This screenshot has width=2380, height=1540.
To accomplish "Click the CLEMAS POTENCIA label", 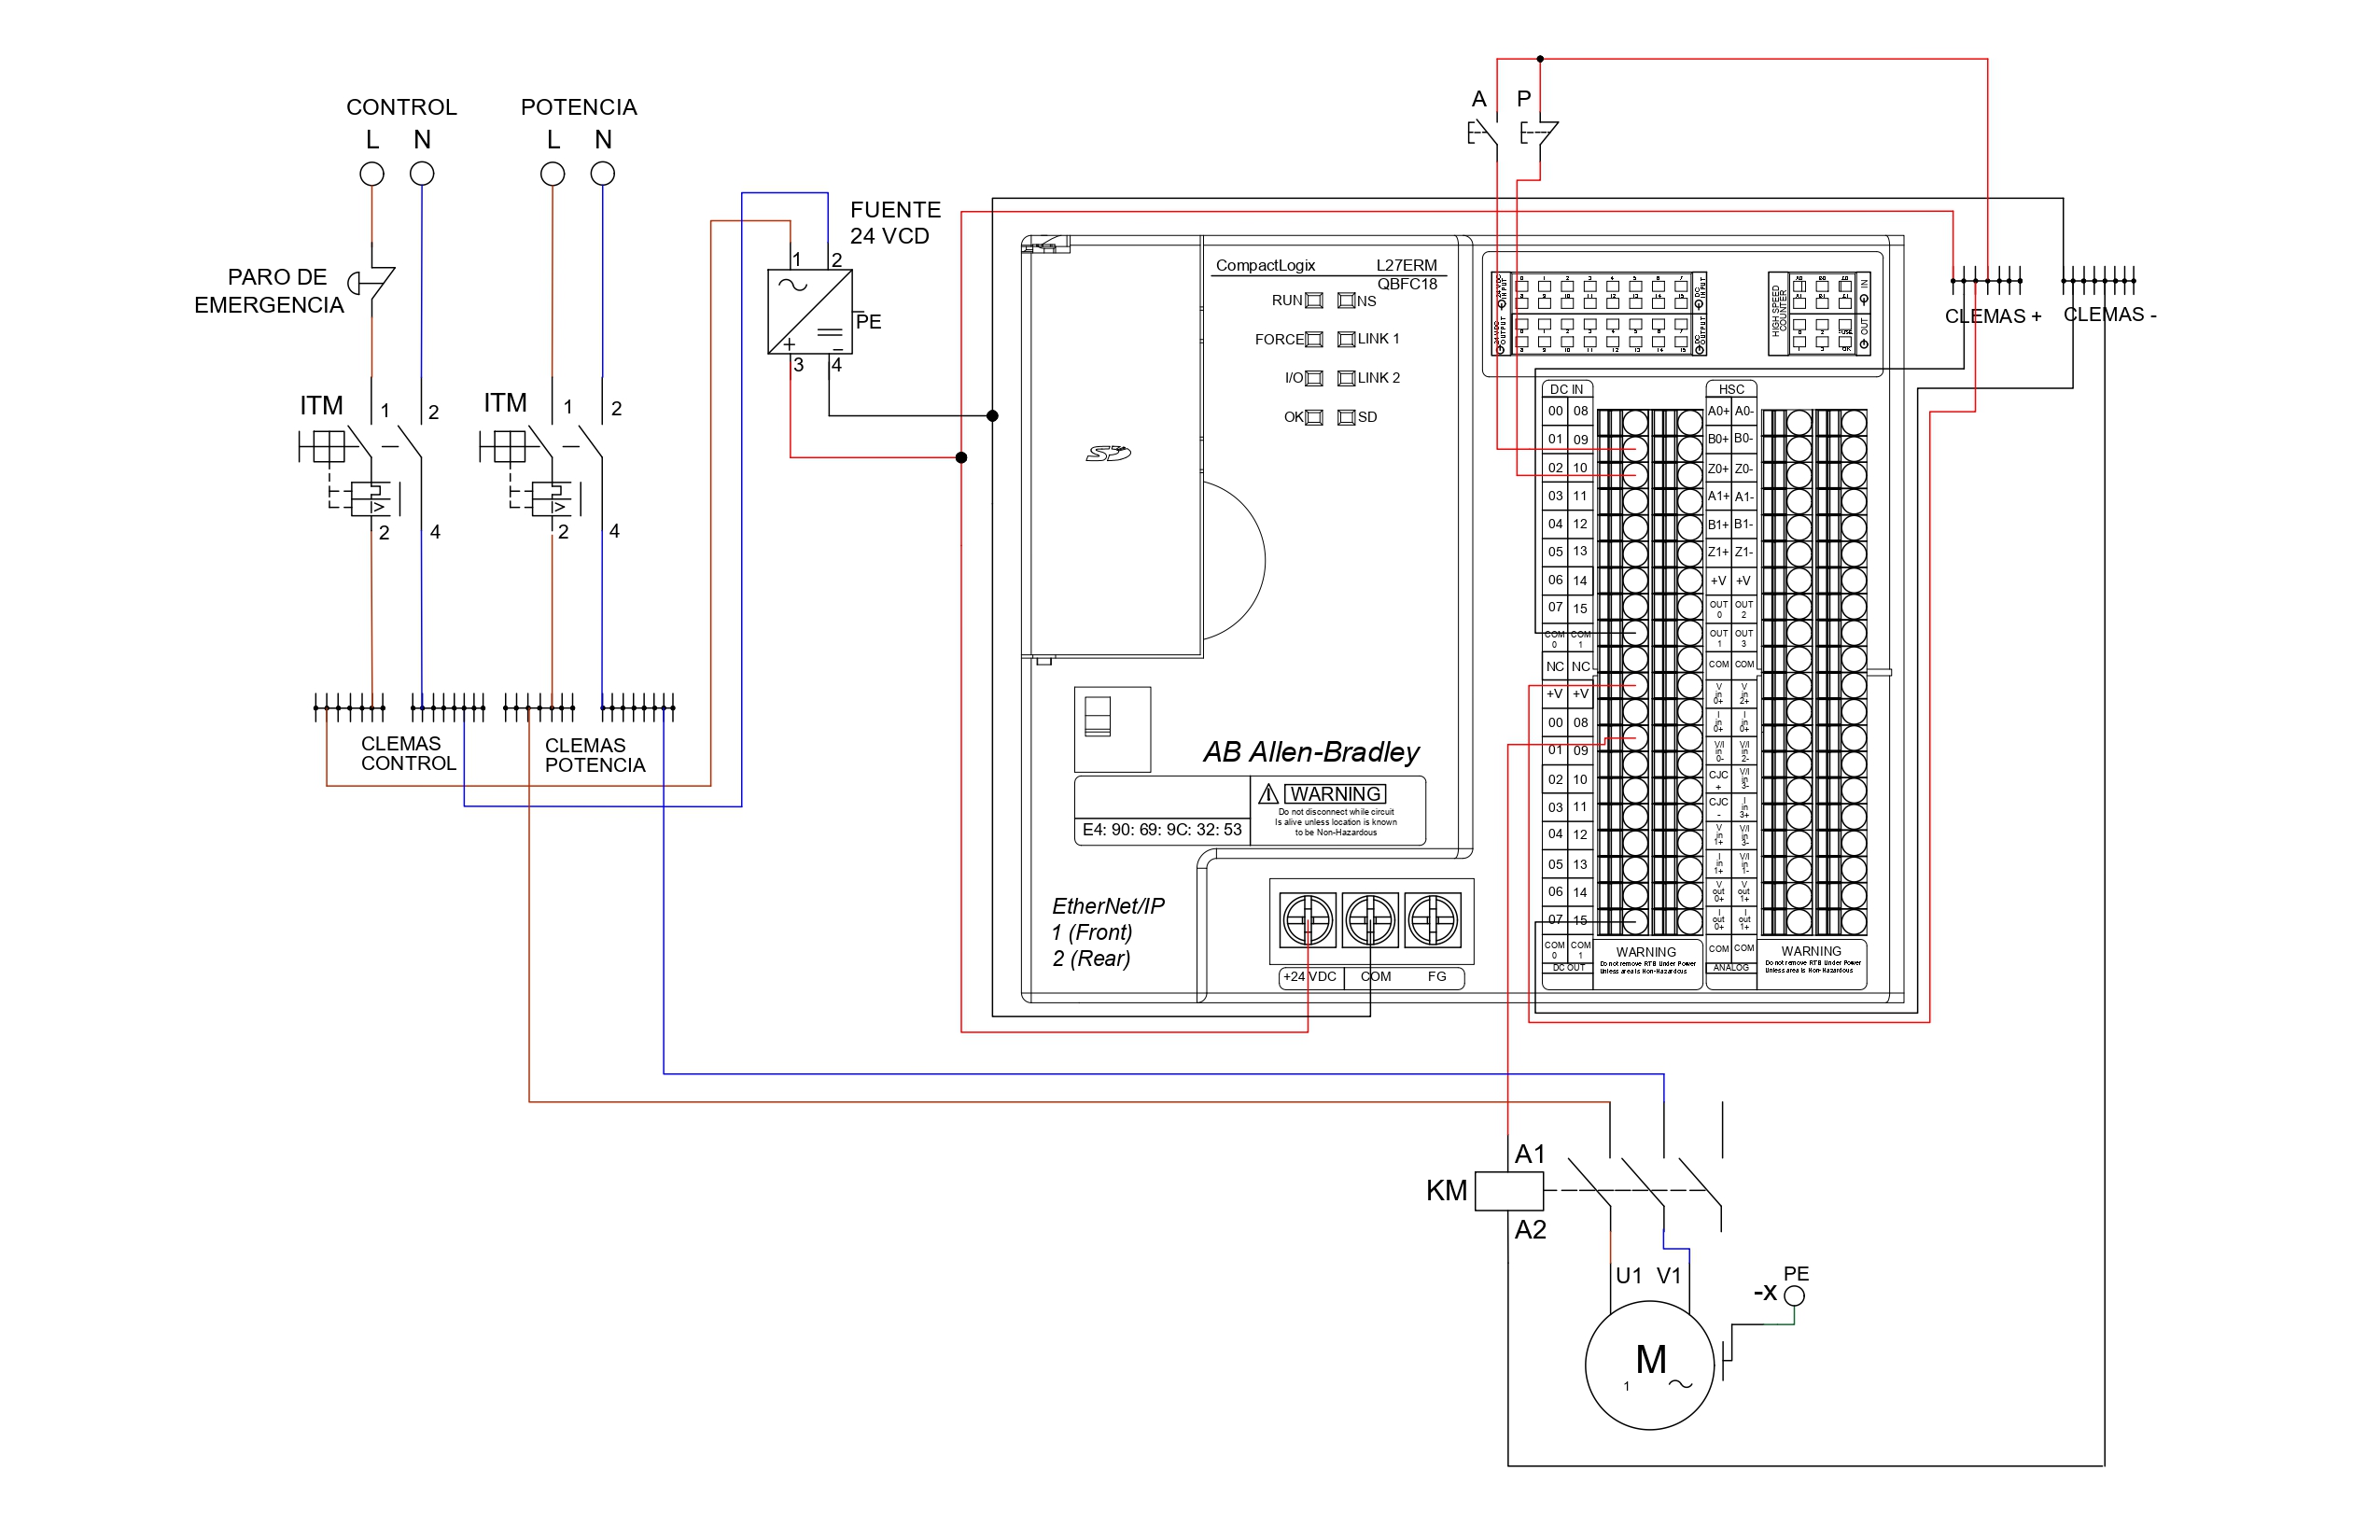I will point(595,756).
